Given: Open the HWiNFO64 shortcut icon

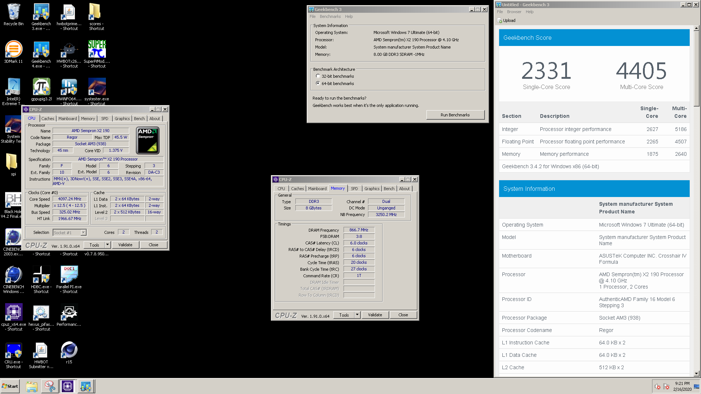Looking at the screenshot, I should tap(69, 91).
